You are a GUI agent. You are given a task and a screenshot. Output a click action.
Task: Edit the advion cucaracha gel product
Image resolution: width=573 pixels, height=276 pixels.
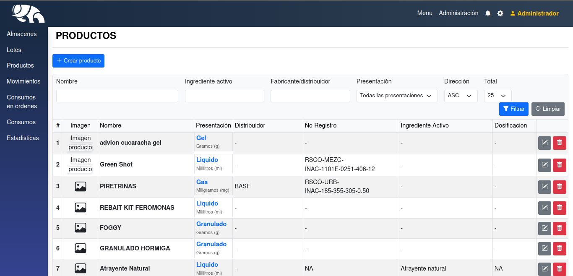[x=544, y=143]
